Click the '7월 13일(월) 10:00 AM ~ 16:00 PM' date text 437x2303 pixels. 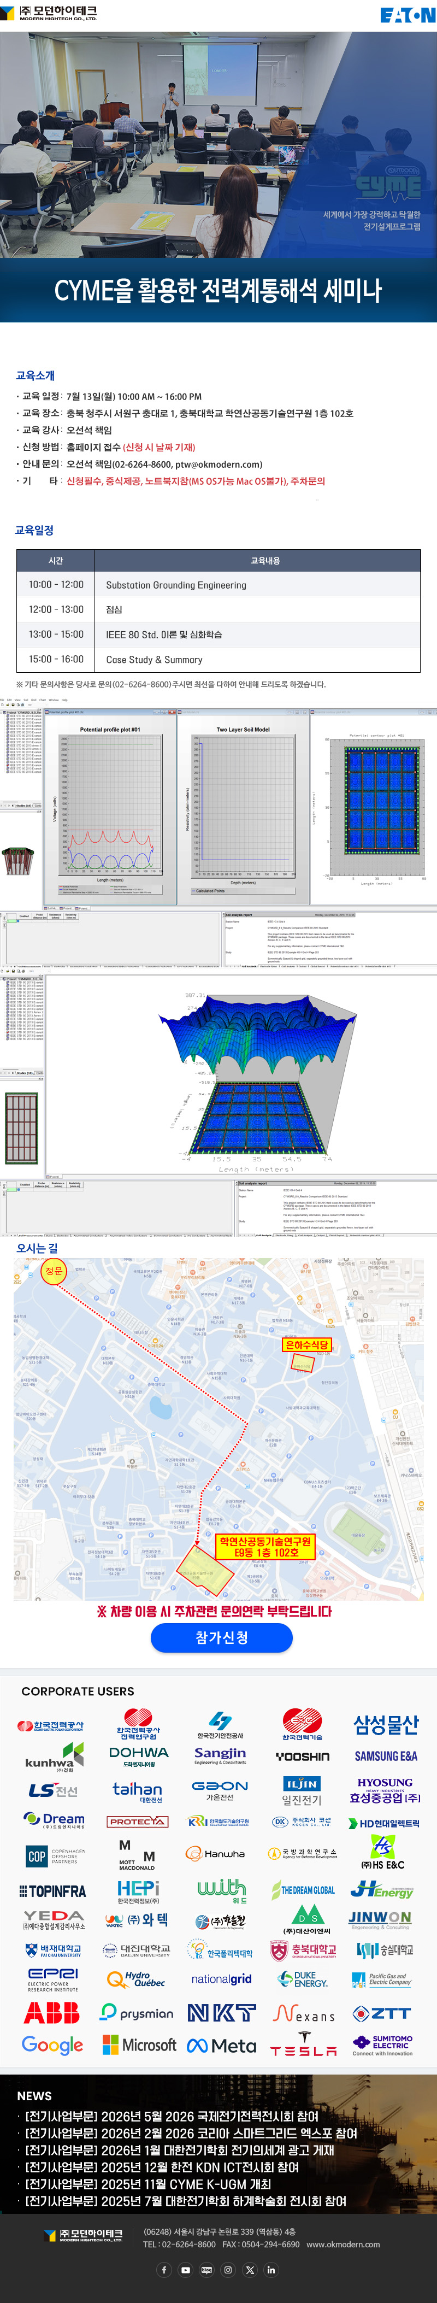134,396
